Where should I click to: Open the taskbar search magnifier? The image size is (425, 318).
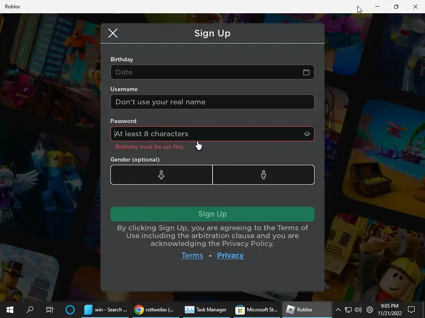click(x=30, y=310)
